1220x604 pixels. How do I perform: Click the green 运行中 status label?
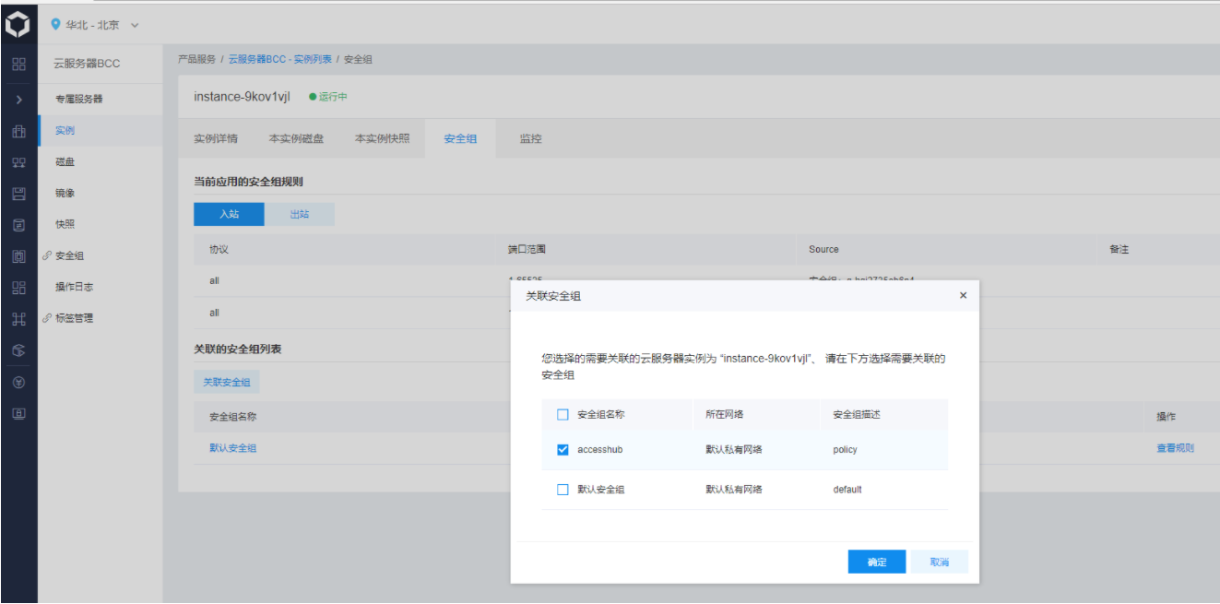click(x=328, y=97)
